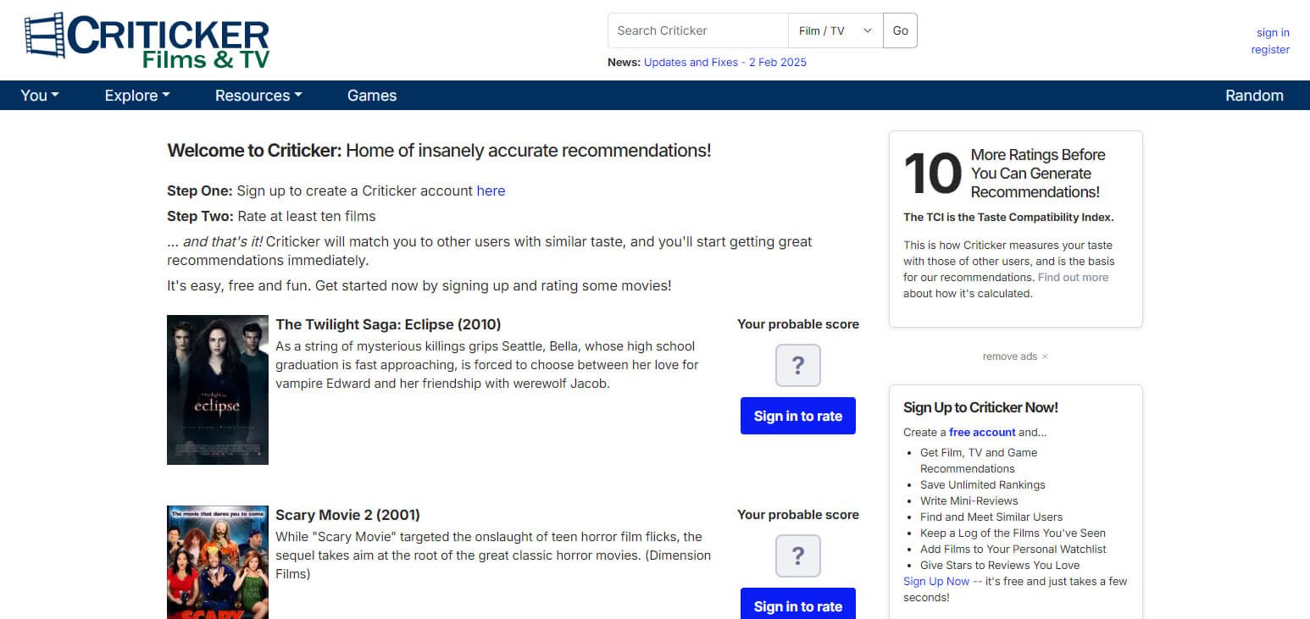Screen dimensions: 1310x619
Task: Click the Criticker Films & TV logo
Action: (147, 40)
